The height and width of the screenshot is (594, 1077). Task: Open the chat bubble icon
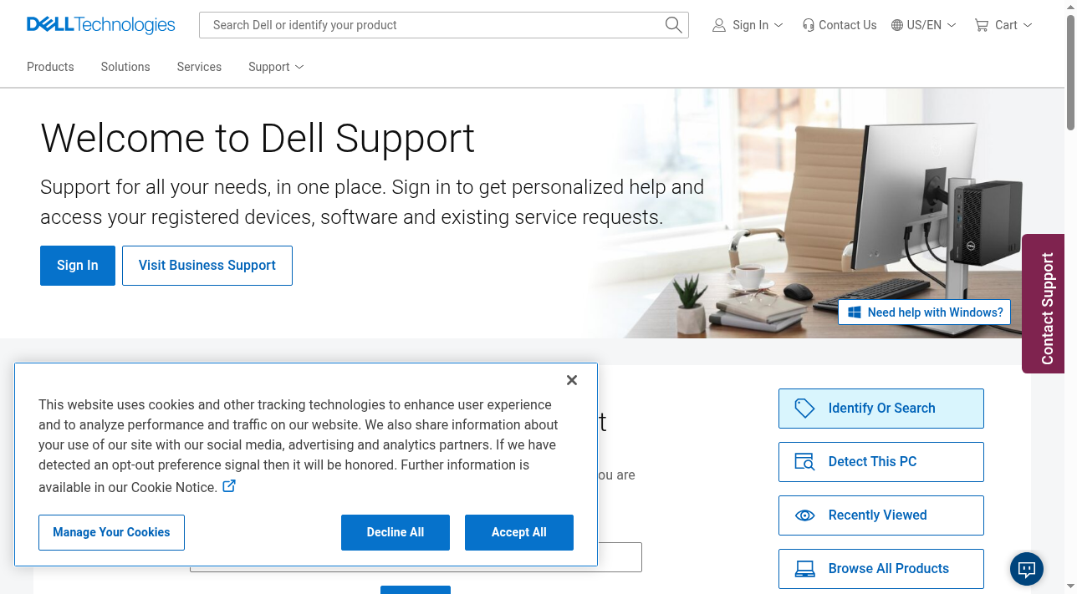pos(1027,569)
